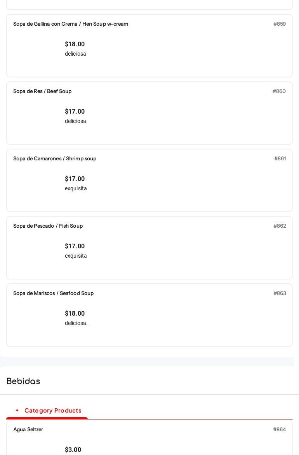Screen dimensions: 299x455
Task: Click item number #864
Action: click(280, 430)
